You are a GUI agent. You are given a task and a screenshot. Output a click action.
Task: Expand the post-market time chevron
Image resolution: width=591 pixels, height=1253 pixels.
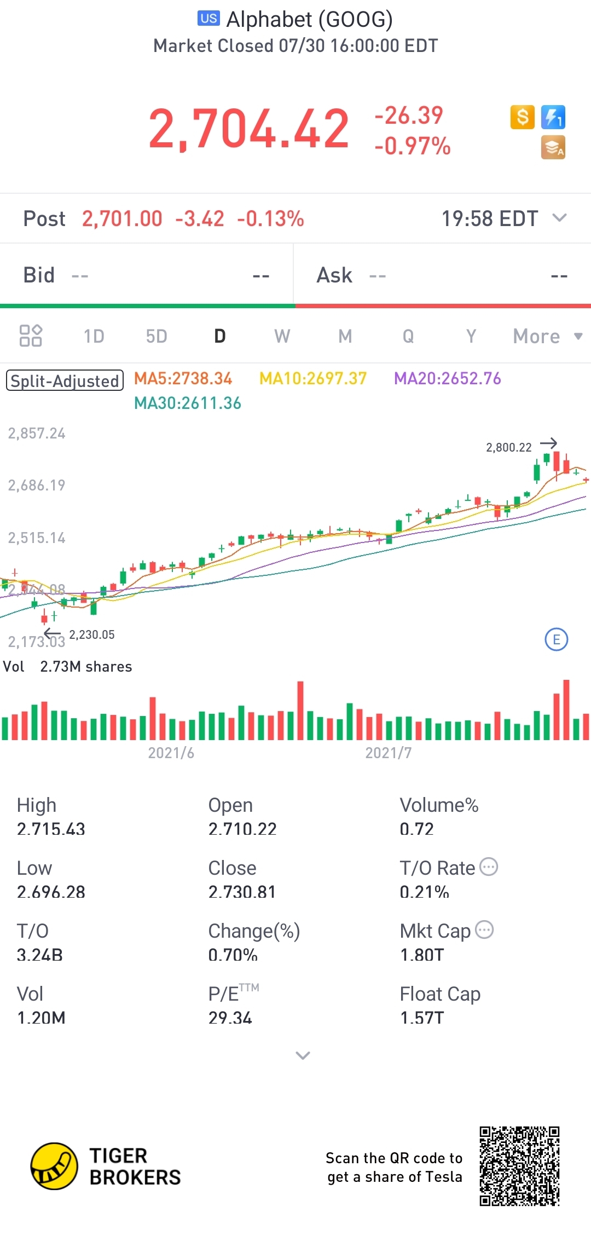click(559, 218)
